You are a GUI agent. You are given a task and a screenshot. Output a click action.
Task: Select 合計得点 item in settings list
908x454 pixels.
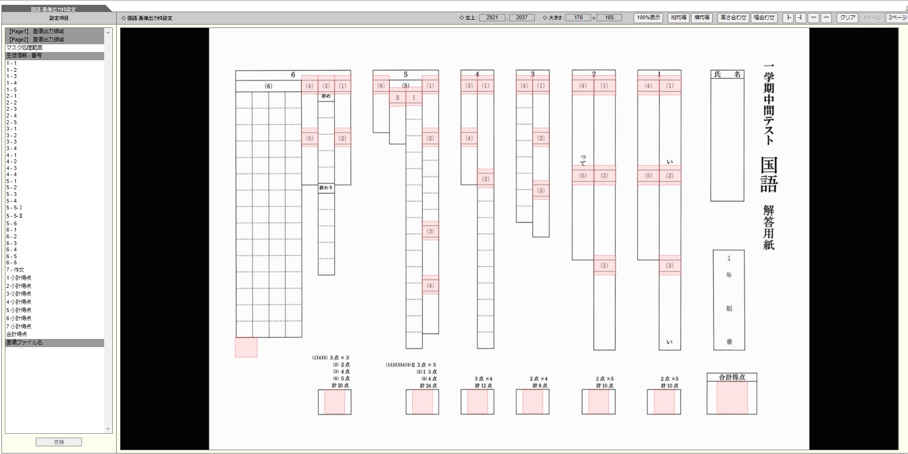(x=17, y=334)
